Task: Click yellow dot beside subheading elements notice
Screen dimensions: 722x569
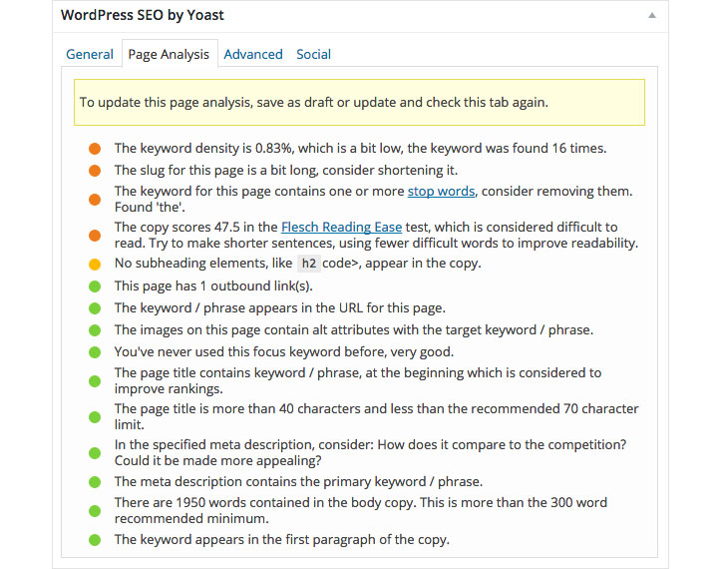Action: [x=95, y=265]
